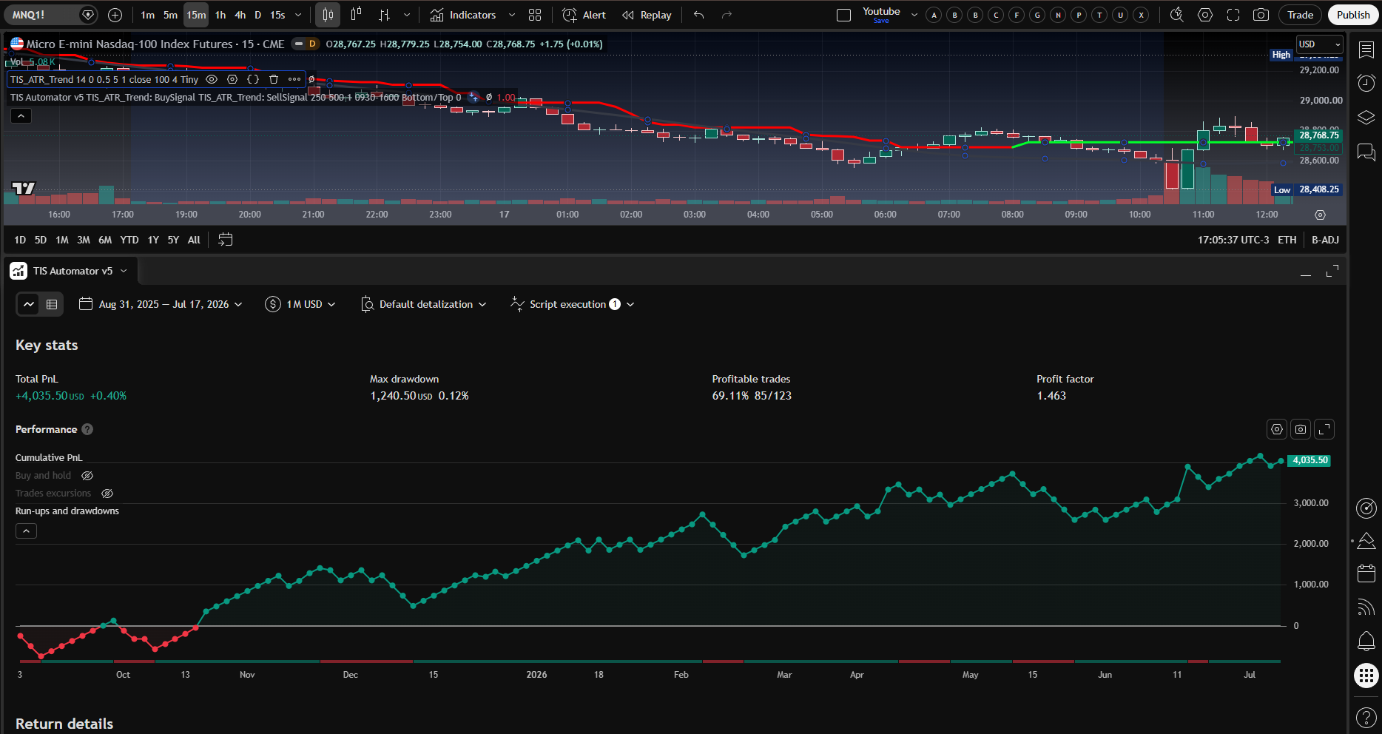Enter fullscreen mode from the top toolbar
The image size is (1382, 734).
[x=1233, y=15]
